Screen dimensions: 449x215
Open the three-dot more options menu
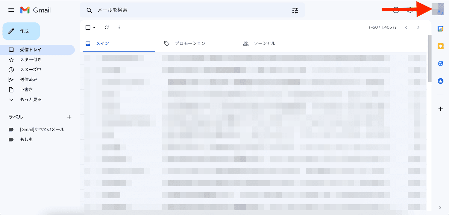(x=119, y=28)
